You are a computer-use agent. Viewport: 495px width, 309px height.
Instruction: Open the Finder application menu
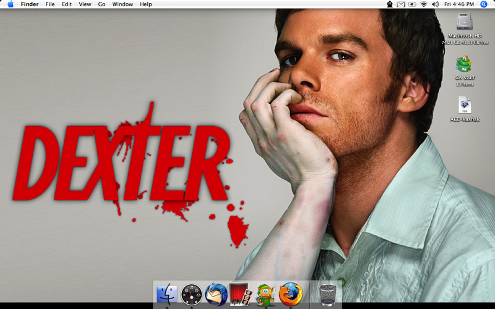coord(30,4)
